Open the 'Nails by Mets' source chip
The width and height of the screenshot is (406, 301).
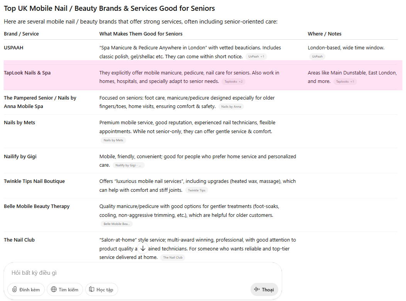pos(113,140)
